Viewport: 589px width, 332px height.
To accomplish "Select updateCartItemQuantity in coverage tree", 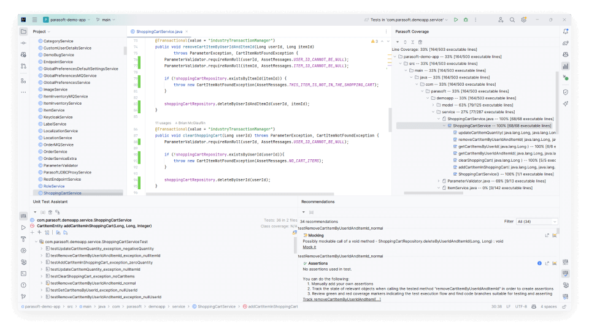I will 504,132.
